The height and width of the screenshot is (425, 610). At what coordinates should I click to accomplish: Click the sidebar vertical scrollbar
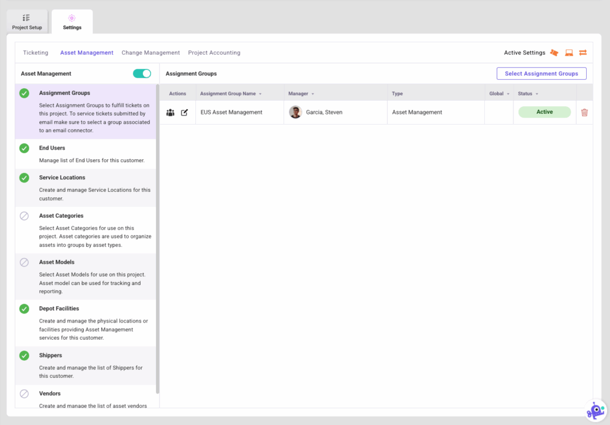pyautogui.click(x=157, y=238)
